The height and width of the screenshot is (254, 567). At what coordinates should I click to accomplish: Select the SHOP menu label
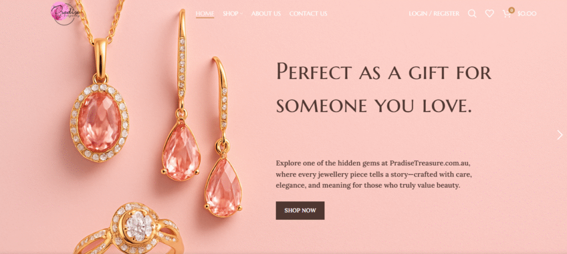tap(230, 13)
